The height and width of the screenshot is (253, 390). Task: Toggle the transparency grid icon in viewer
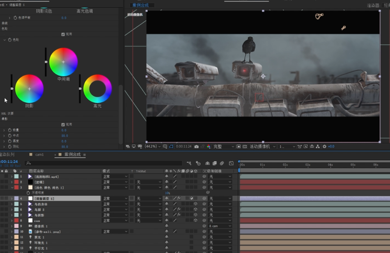245,146
